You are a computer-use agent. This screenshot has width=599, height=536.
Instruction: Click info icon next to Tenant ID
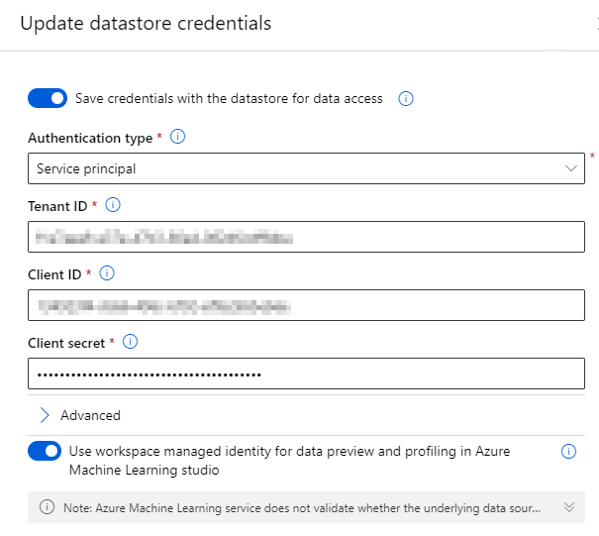click(113, 205)
